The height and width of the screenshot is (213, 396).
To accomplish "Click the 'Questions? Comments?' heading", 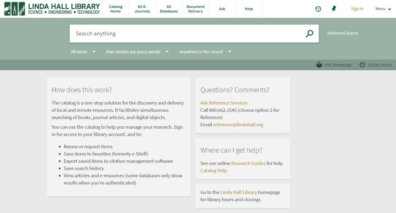I will click(235, 90).
